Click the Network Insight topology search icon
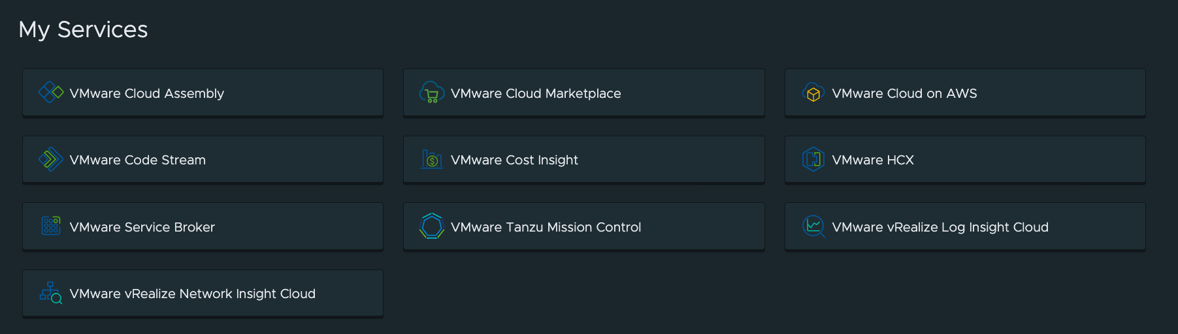The width and height of the screenshot is (1178, 334). pyautogui.click(x=50, y=294)
